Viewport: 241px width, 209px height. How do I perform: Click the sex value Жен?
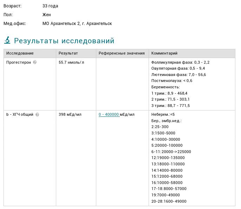[47, 15]
